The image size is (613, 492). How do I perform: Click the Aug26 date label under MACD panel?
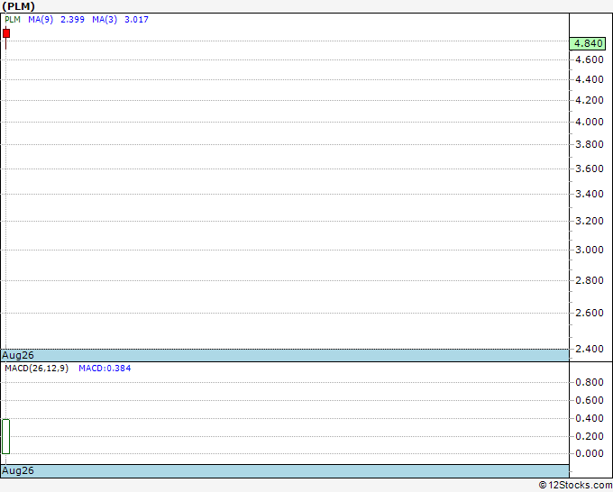[x=18, y=470]
